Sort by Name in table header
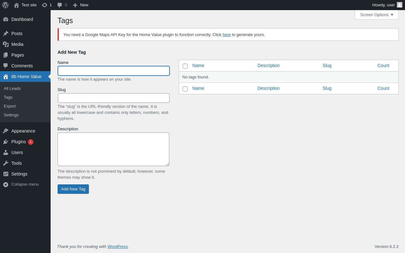Screen dimensions: 405x253 (198, 65)
